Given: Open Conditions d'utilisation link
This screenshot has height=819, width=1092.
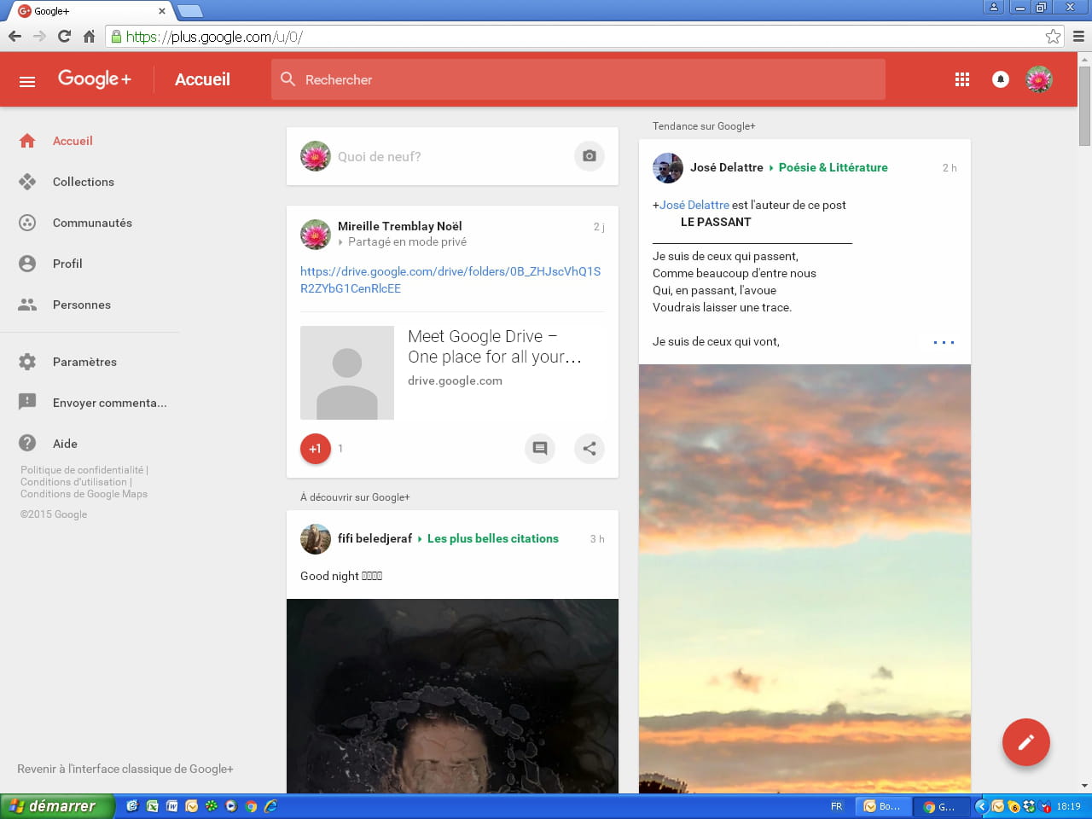Looking at the screenshot, I should coord(74,482).
